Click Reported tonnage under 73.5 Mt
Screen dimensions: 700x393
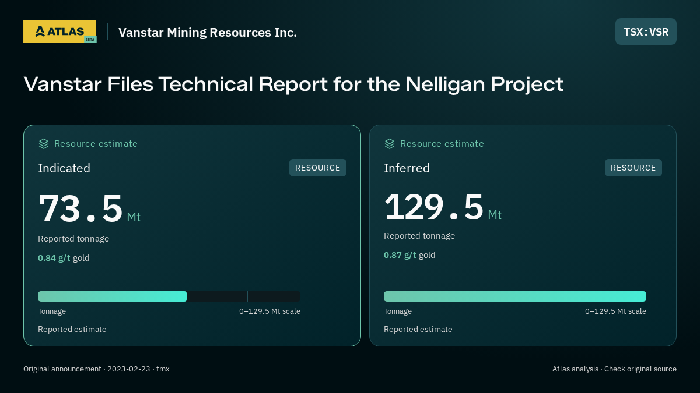73,239
